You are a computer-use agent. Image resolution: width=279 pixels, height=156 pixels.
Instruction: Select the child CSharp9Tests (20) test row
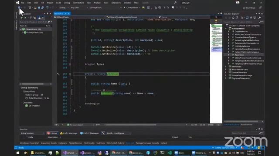[x=35, y=32]
